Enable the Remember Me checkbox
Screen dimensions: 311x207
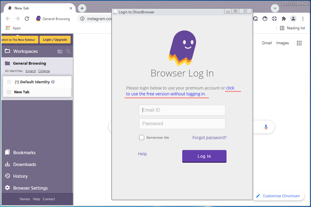click(141, 137)
